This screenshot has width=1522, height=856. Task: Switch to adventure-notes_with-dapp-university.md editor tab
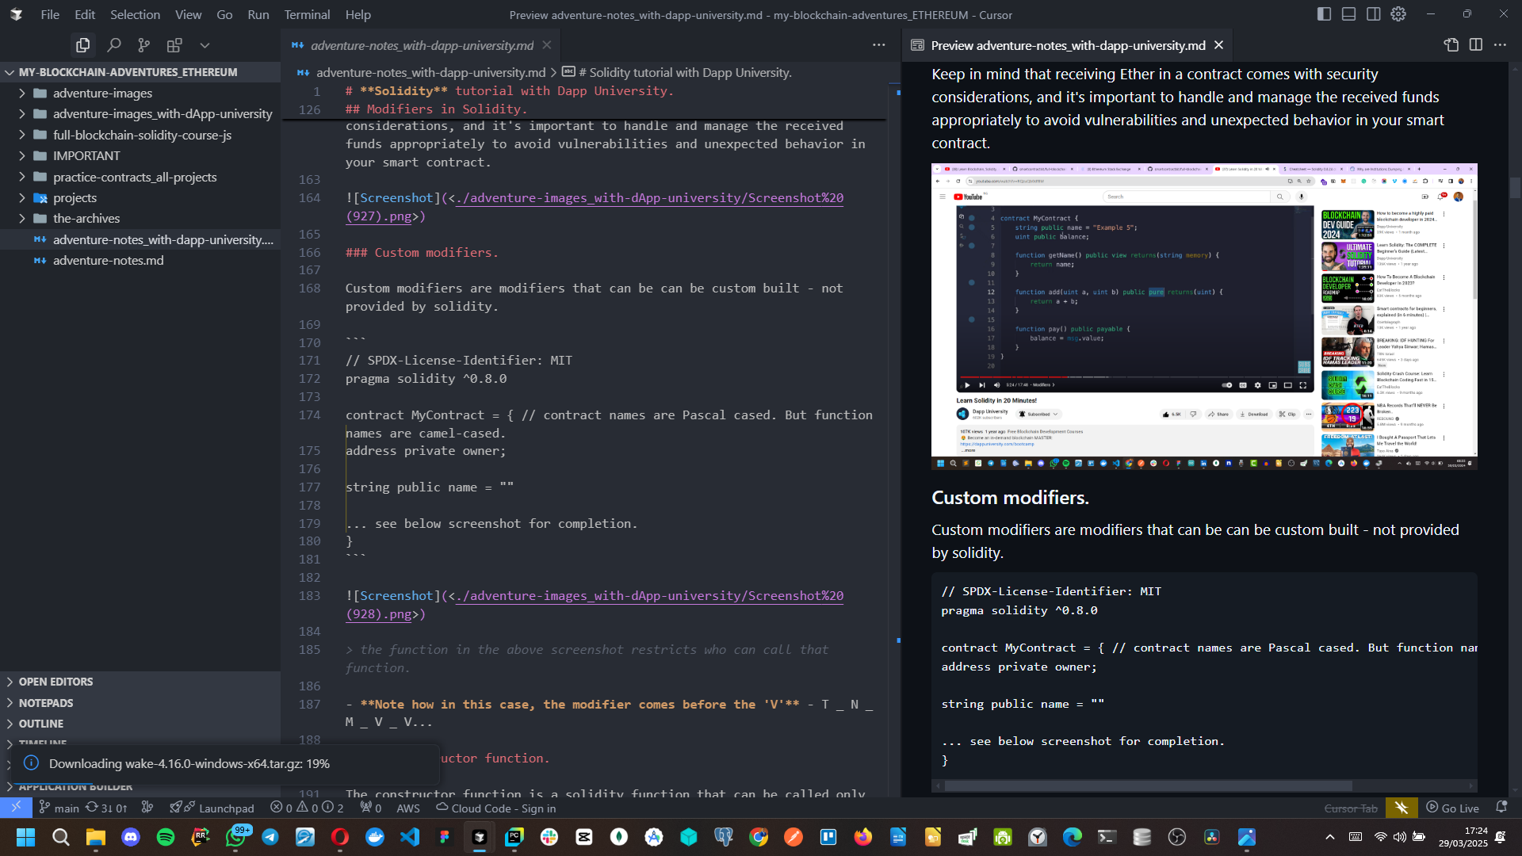[422, 45]
